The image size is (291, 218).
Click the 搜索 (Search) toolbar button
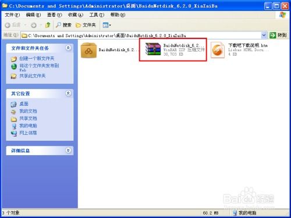pos(63,25)
